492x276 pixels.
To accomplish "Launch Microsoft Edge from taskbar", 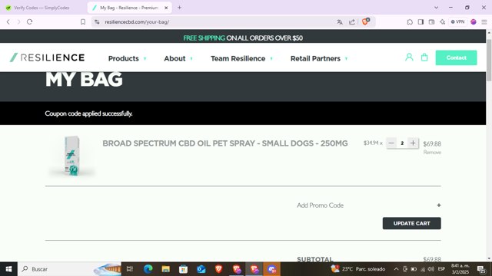I will pos(148,269).
